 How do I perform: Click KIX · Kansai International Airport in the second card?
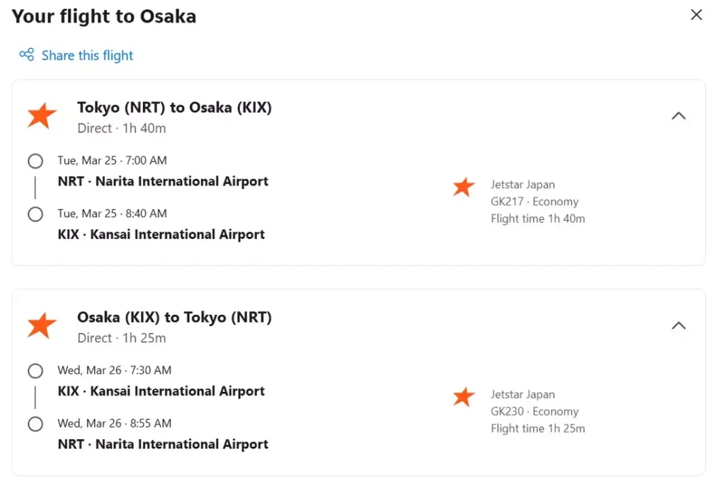[x=161, y=391]
